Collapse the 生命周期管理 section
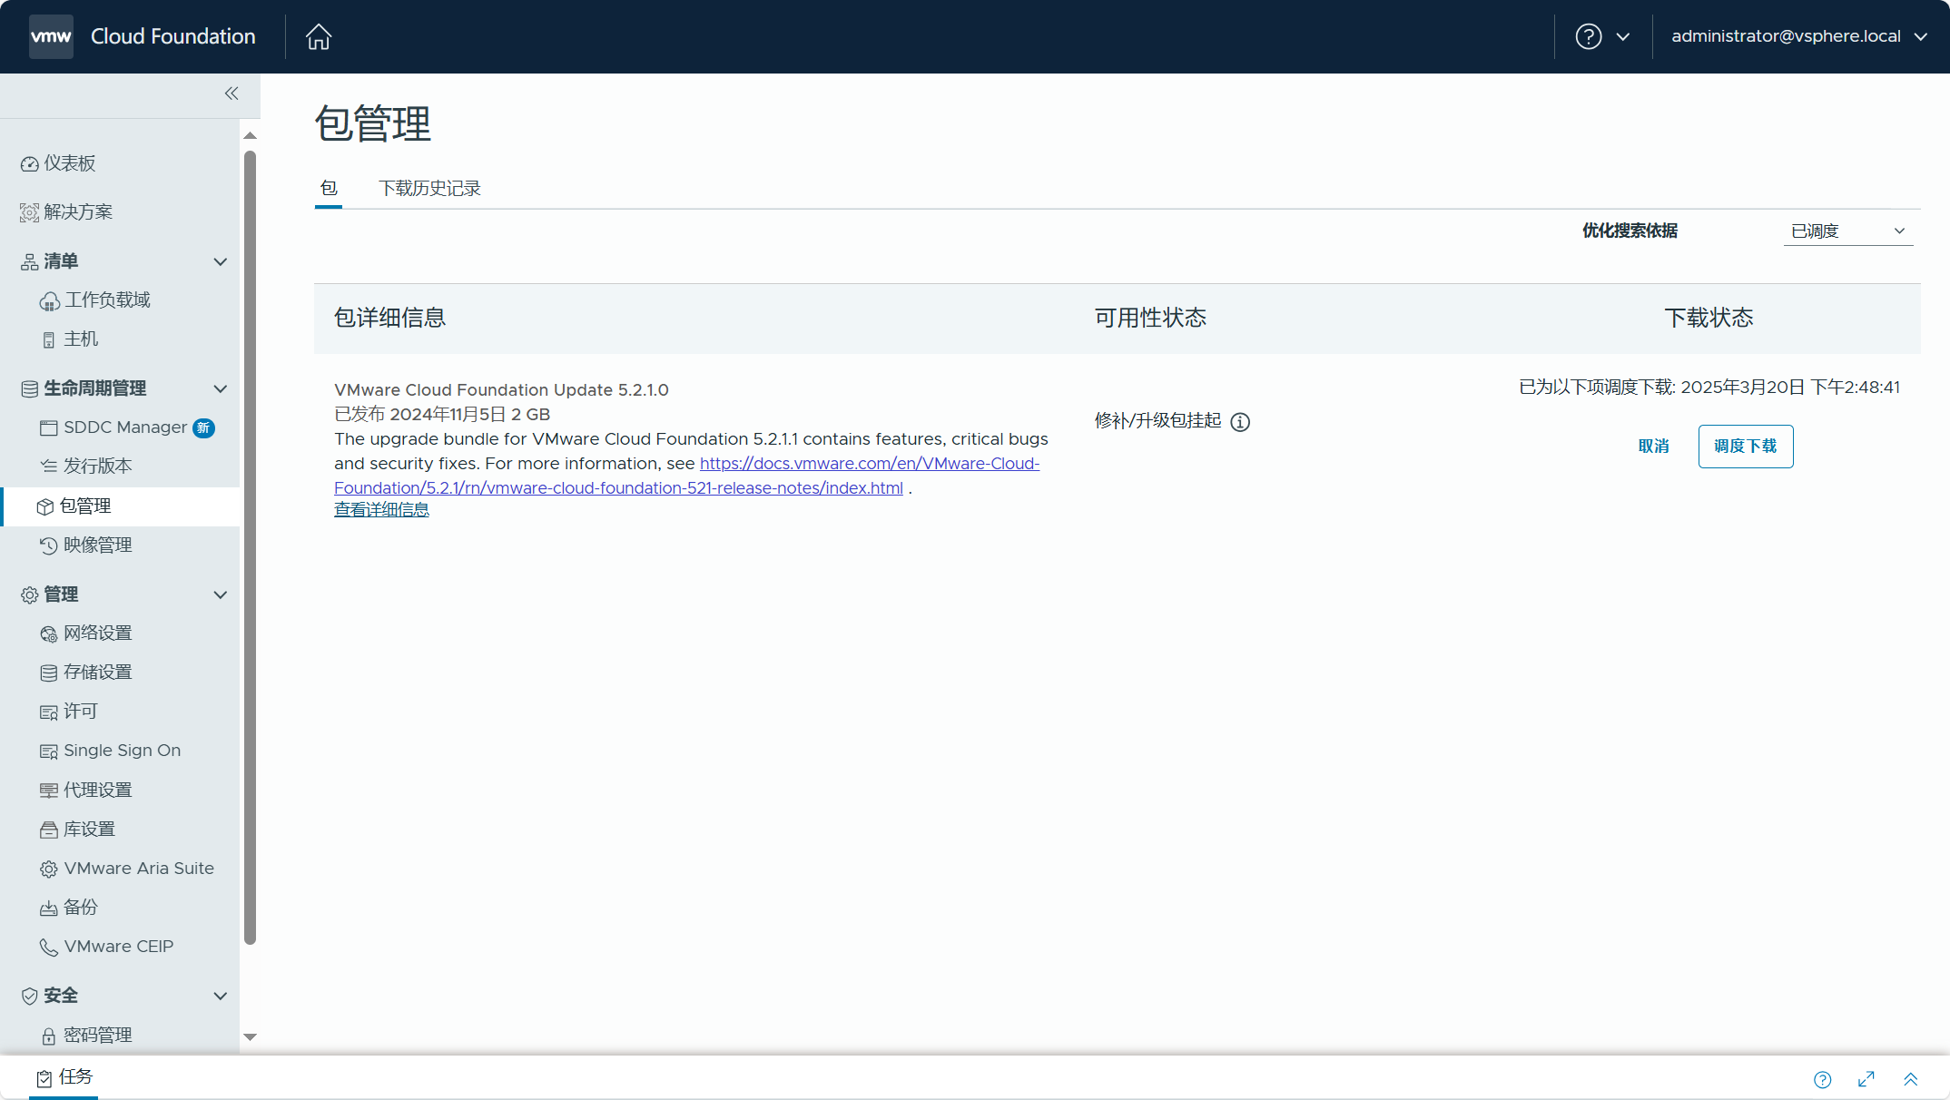Image resolution: width=1950 pixels, height=1100 pixels. (220, 388)
